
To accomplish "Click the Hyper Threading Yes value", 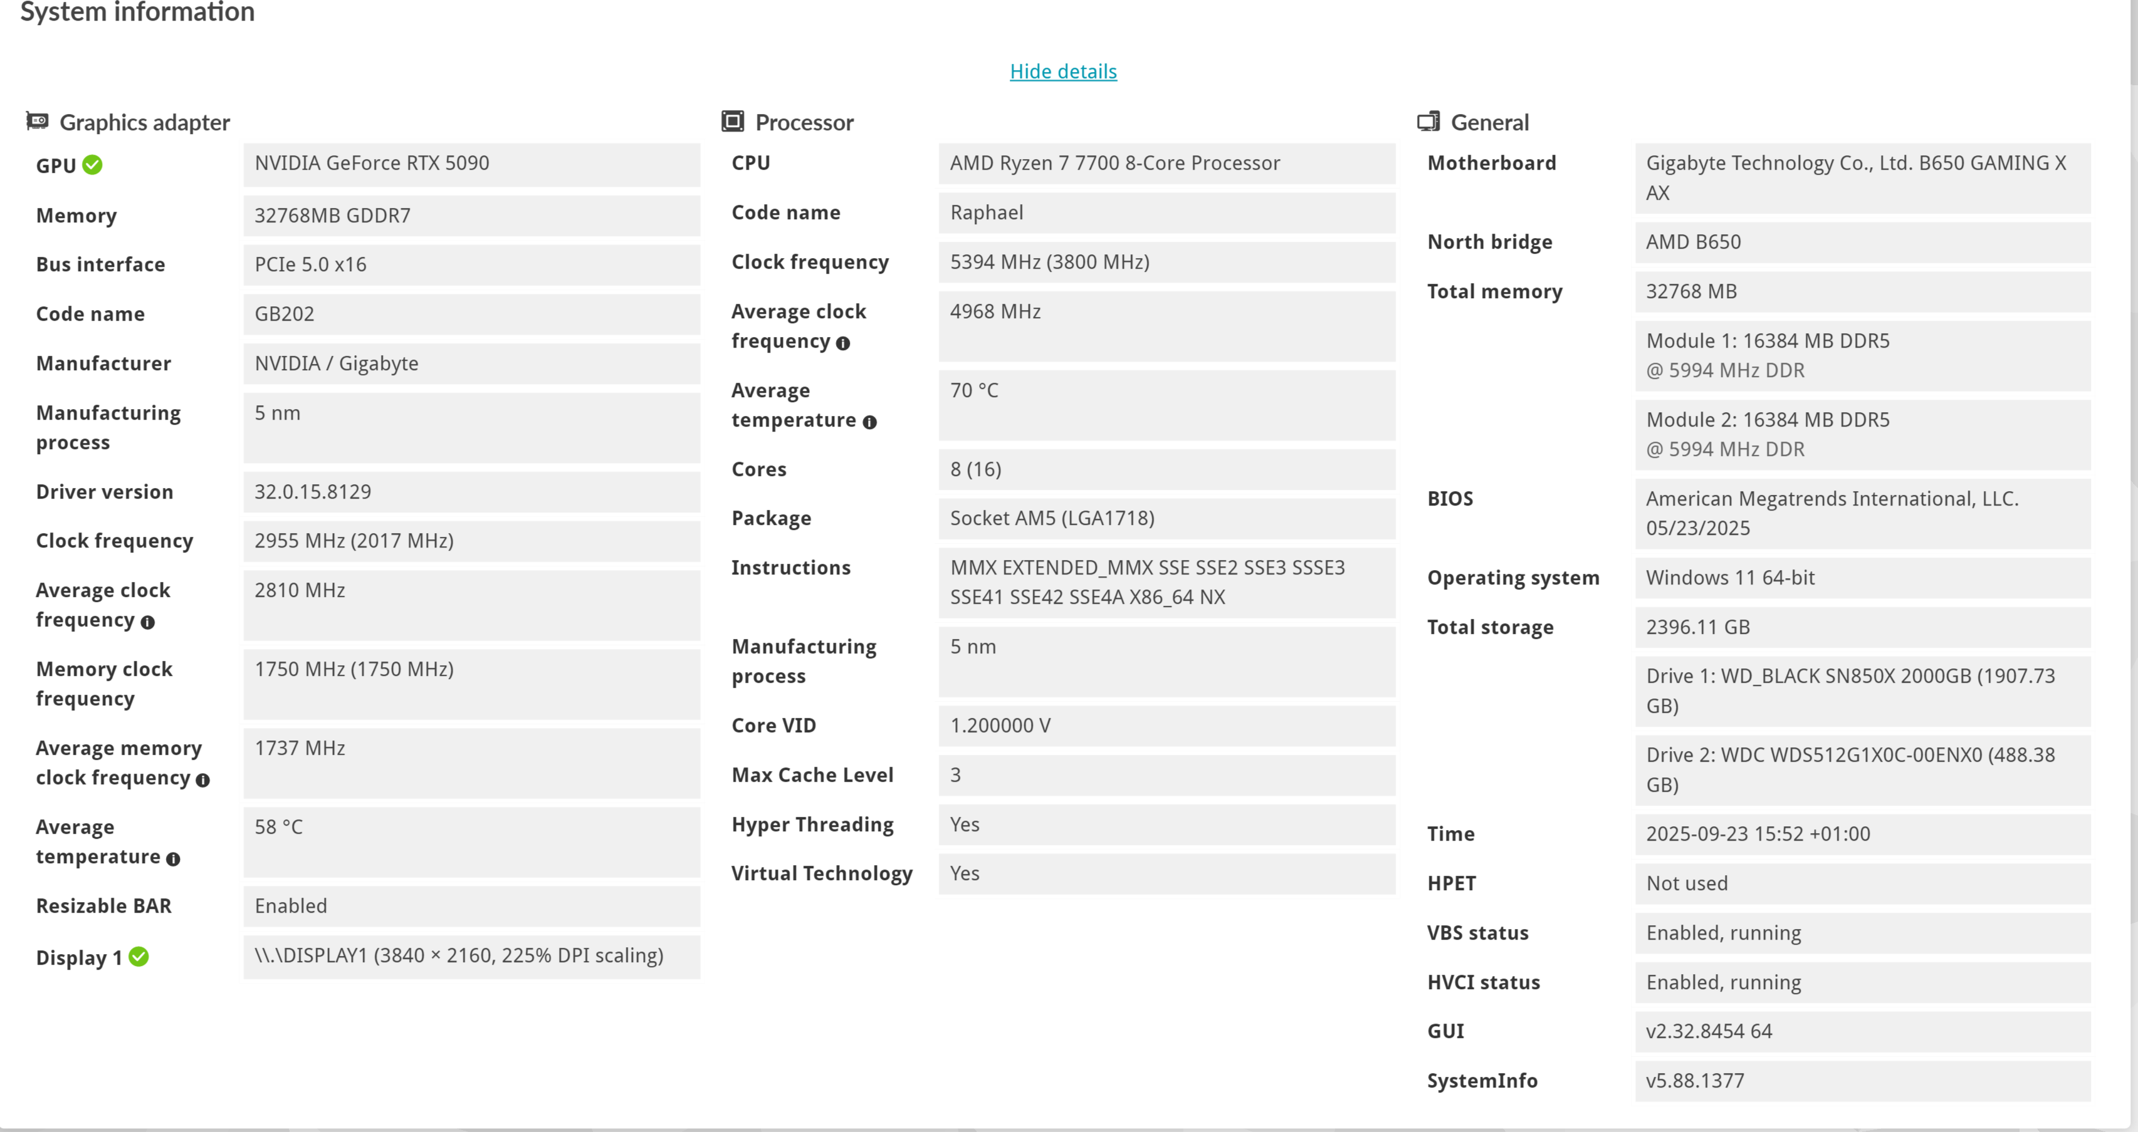I will [x=1167, y=824].
